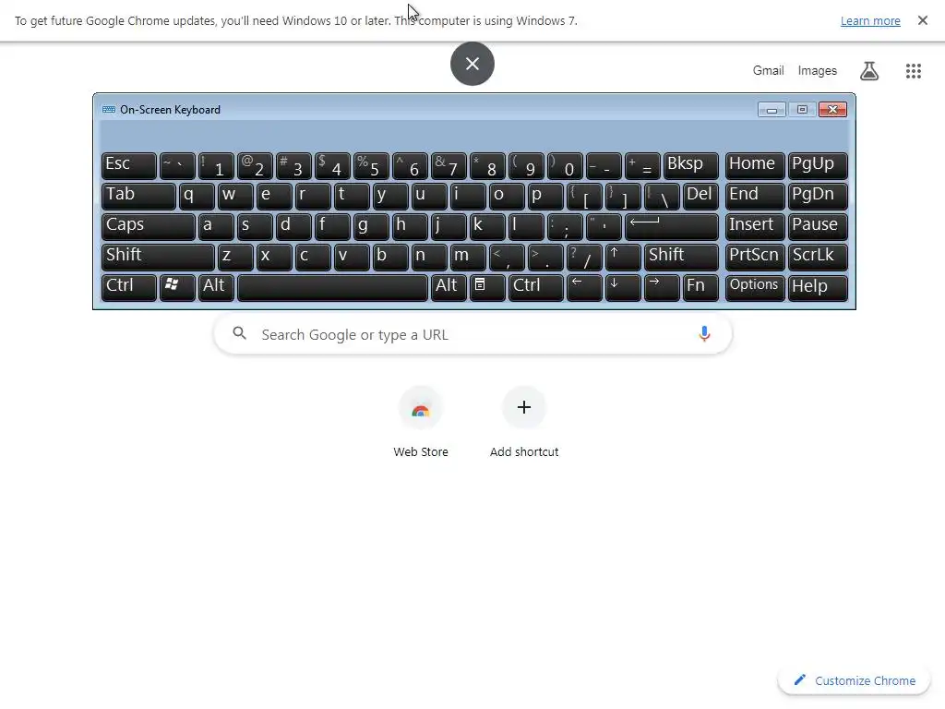Click the Windows logo key on keyboard
The height and width of the screenshot is (709, 945).
(x=177, y=287)
